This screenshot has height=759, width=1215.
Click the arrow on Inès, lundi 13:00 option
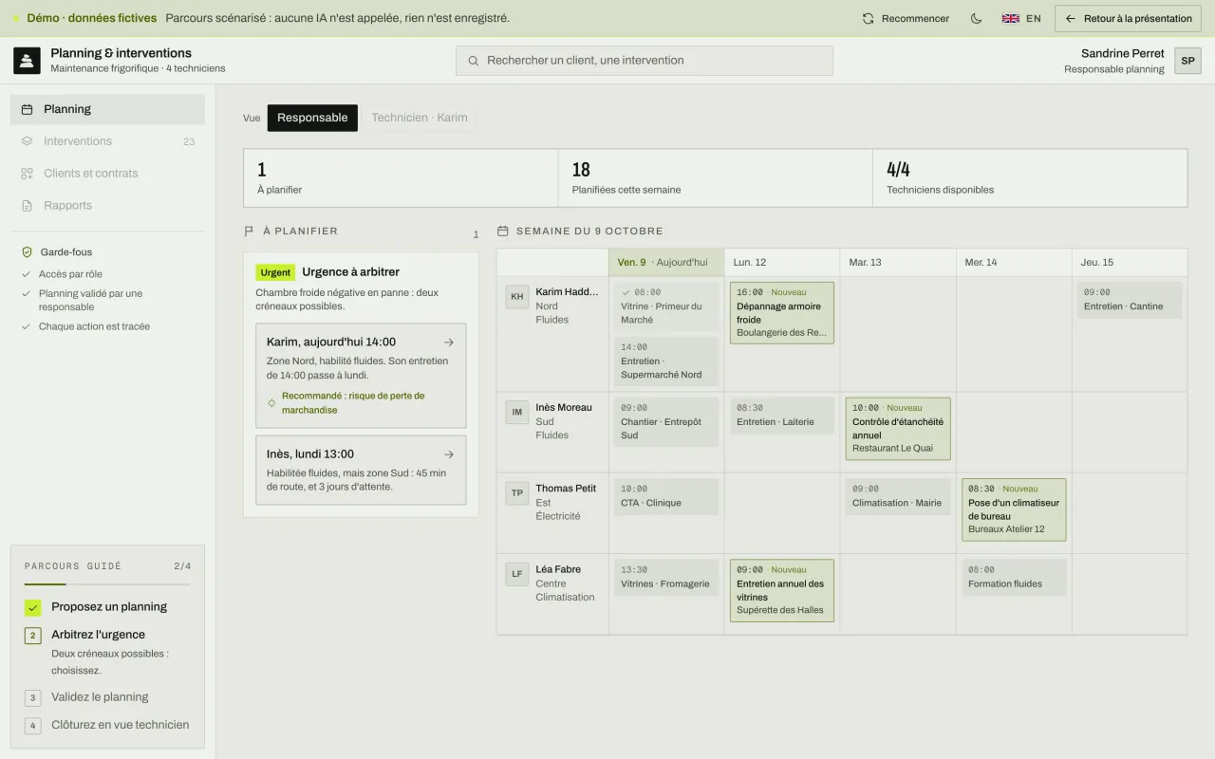click(449, 454)
